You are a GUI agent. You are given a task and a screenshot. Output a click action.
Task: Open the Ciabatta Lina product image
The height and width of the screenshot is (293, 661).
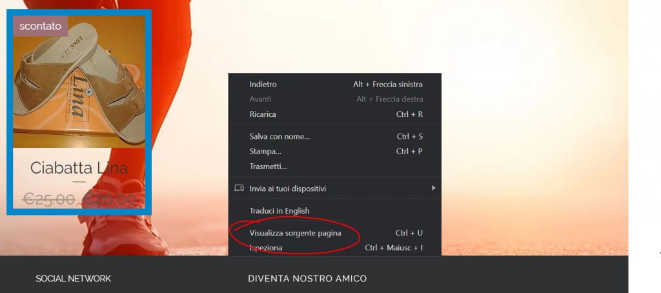point(79,81)
